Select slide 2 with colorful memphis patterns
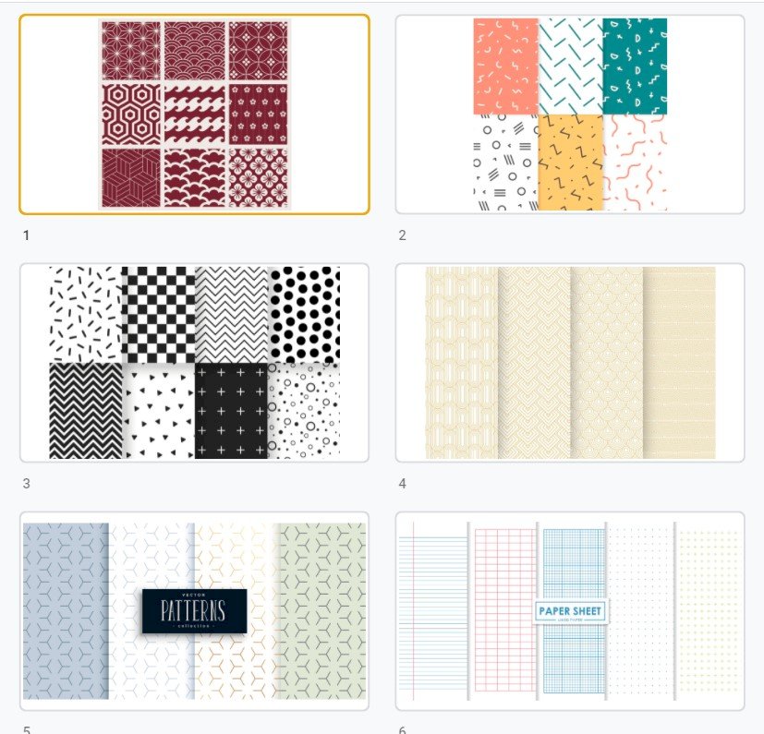 pos(570,114)
